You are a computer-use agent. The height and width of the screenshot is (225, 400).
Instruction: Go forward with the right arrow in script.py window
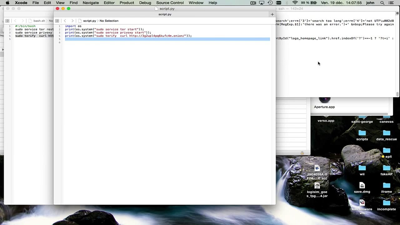(72, 21)
